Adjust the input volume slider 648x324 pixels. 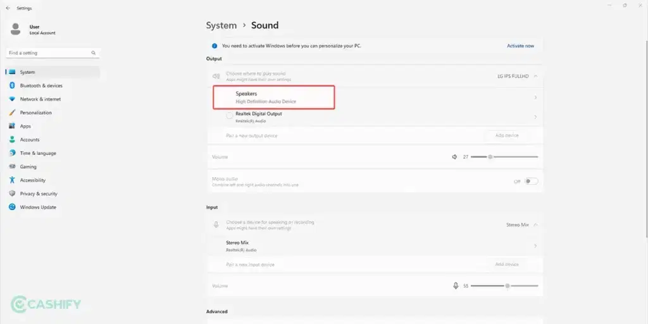click(x=504, y=286)
